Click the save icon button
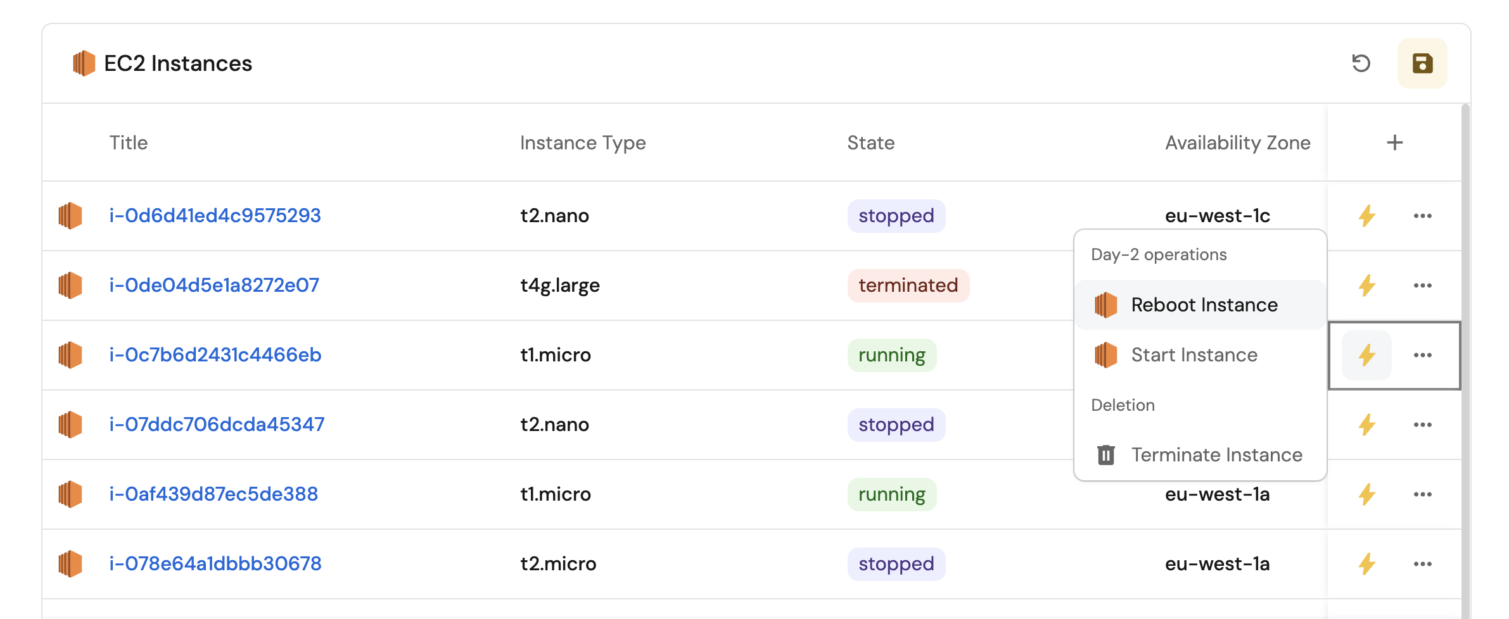Viewport: 1509px width, 619px height. [x=1422, y=63]
